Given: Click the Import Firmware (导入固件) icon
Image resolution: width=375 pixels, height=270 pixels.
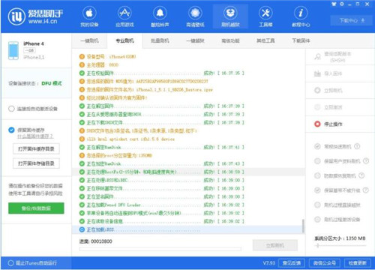Looking at the screenshot, I should point(317,73).
